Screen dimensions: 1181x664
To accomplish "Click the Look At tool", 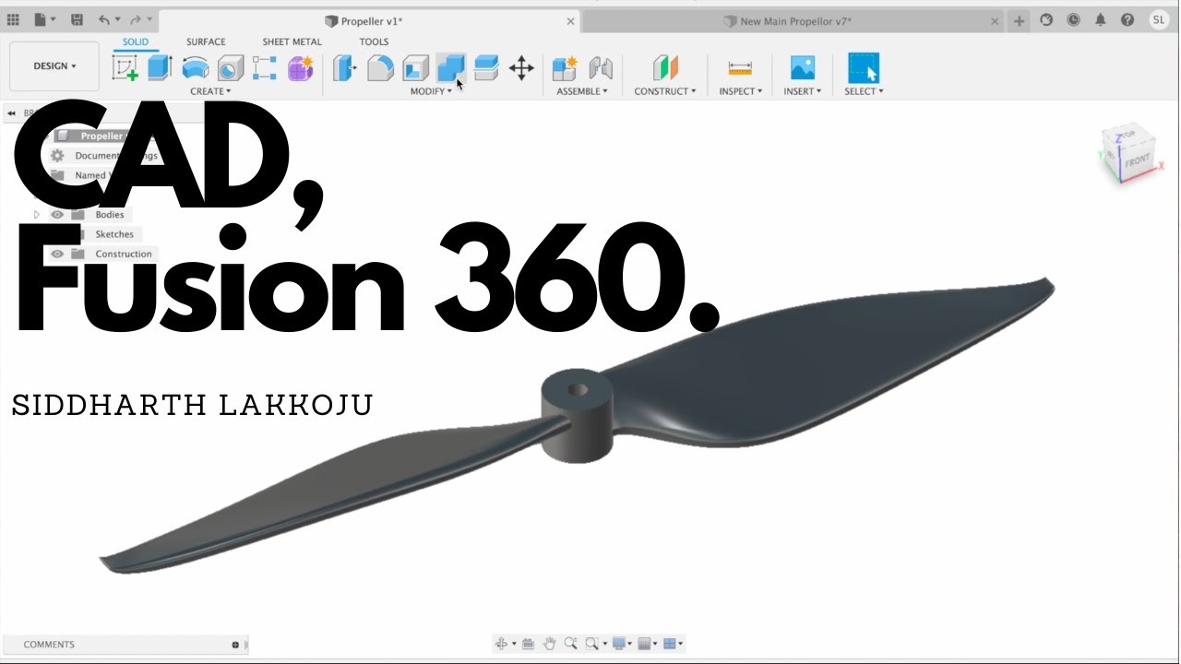I will [528, 644].
